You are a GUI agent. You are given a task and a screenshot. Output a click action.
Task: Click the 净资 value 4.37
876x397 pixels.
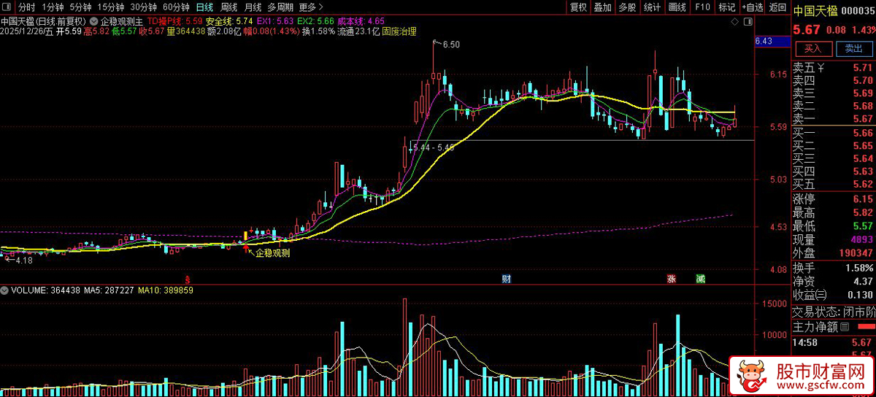point(862,281)
